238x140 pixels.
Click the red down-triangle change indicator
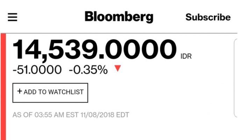point(117,69)
